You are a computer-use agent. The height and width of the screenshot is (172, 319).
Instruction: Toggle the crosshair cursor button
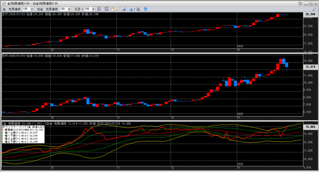(x=100, y=9)
